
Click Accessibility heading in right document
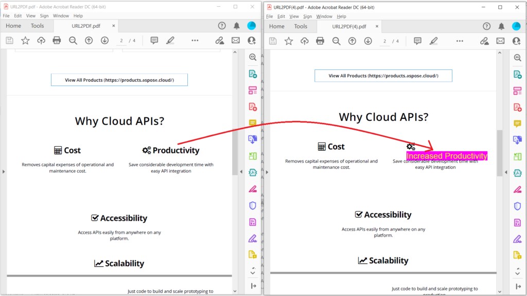[388, 215]
